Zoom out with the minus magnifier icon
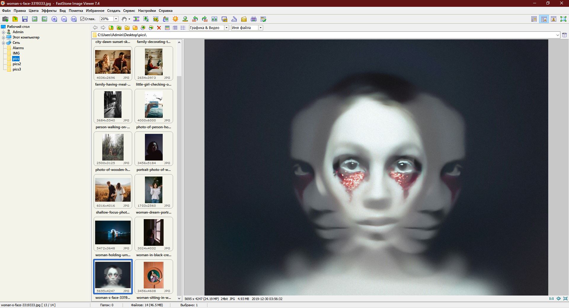 point(64,19)
